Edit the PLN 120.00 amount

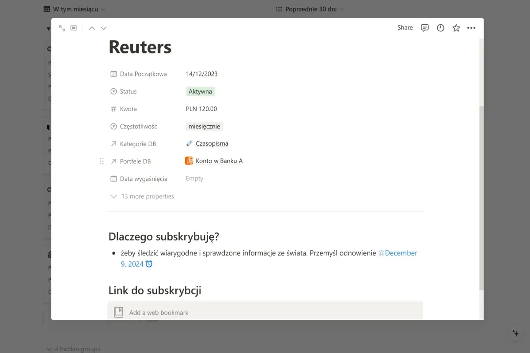coord(201,109)
